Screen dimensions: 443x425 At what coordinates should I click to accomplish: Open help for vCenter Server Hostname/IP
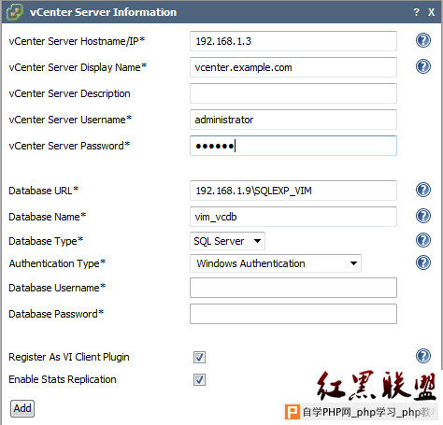point(423,40)
